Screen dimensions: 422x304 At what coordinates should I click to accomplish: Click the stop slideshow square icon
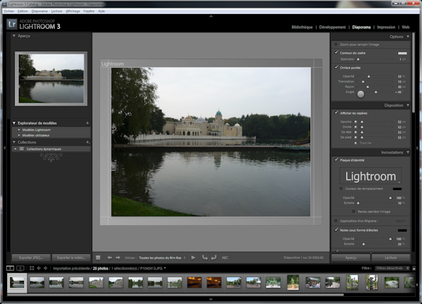(98, 258)
